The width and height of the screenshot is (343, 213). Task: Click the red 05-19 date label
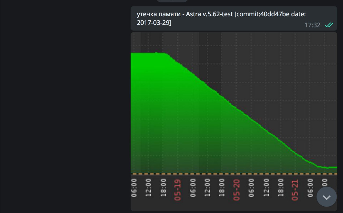pos(178,190)
